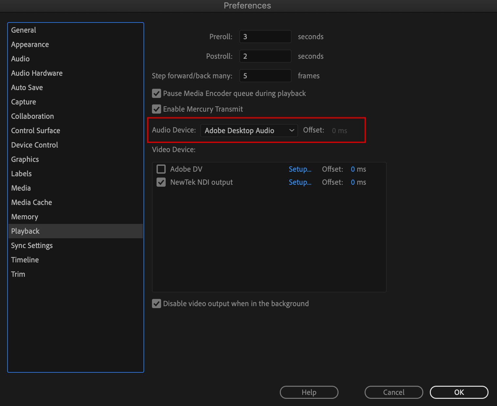Disable Enable Mercury Transmit
Image resolution: width=497 pixels, height=406 pixels.
(156, 109)
